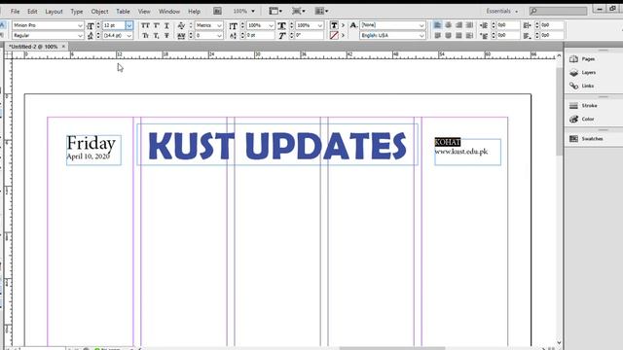Image resolution: width=623 pixels, height=350 pixels.
Task: Click the KUST UPDATES headline text
Action: [277, 146]
